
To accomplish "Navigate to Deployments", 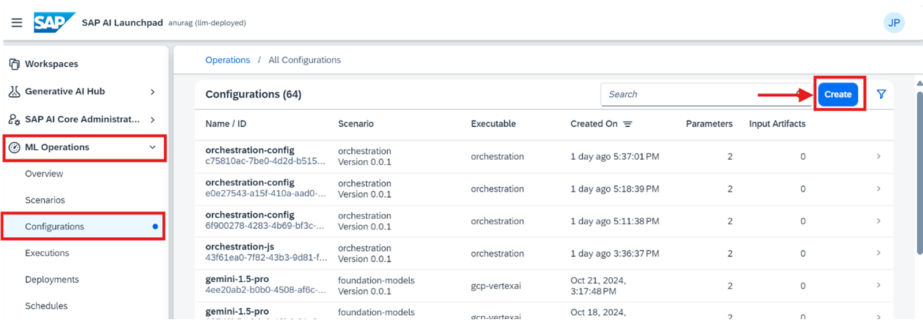I will point(52,279).
